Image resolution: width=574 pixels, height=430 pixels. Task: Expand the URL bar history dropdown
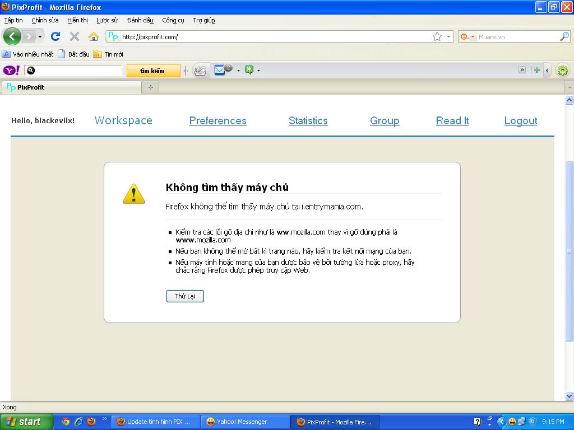(x=449, y=37)
